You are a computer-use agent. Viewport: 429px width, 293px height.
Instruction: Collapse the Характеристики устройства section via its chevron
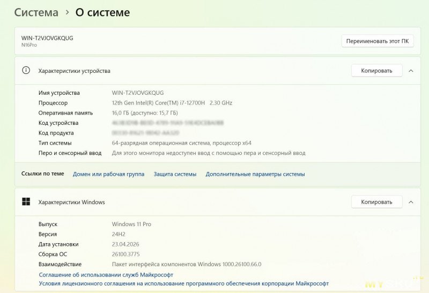(x=411, y=71)
